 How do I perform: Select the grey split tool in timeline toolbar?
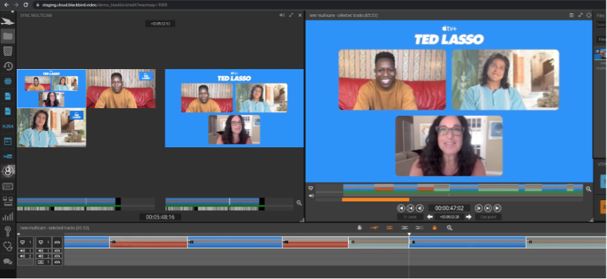point(419,228)
